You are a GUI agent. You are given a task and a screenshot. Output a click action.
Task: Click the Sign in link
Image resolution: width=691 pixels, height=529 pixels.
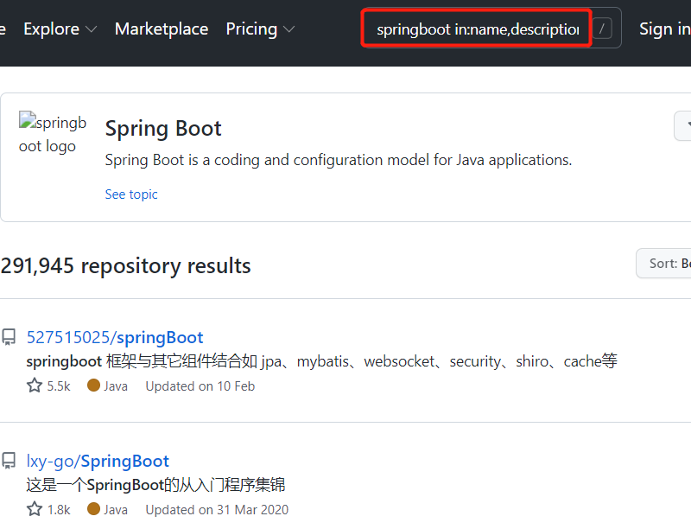[x=664, y=29]
